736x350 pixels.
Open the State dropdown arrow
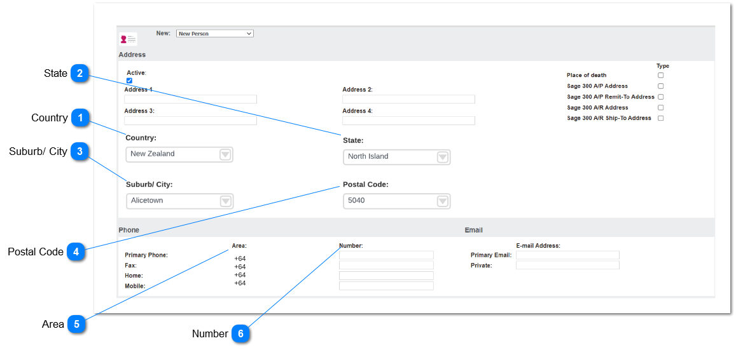point(443,157)
